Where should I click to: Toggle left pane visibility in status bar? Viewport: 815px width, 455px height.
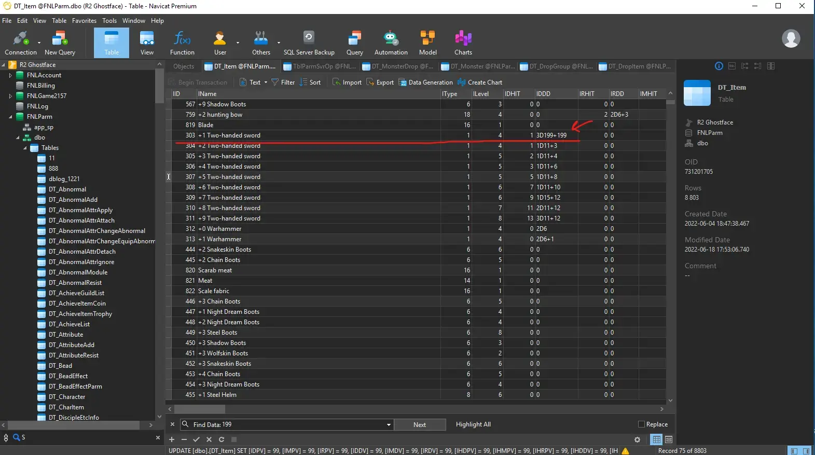coord(794,451)
